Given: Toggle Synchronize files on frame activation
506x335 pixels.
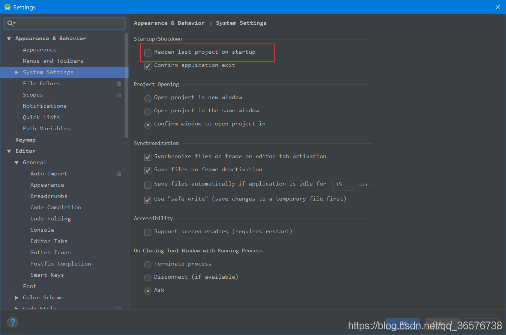Looking at the screenshot, I should [148, 157].
